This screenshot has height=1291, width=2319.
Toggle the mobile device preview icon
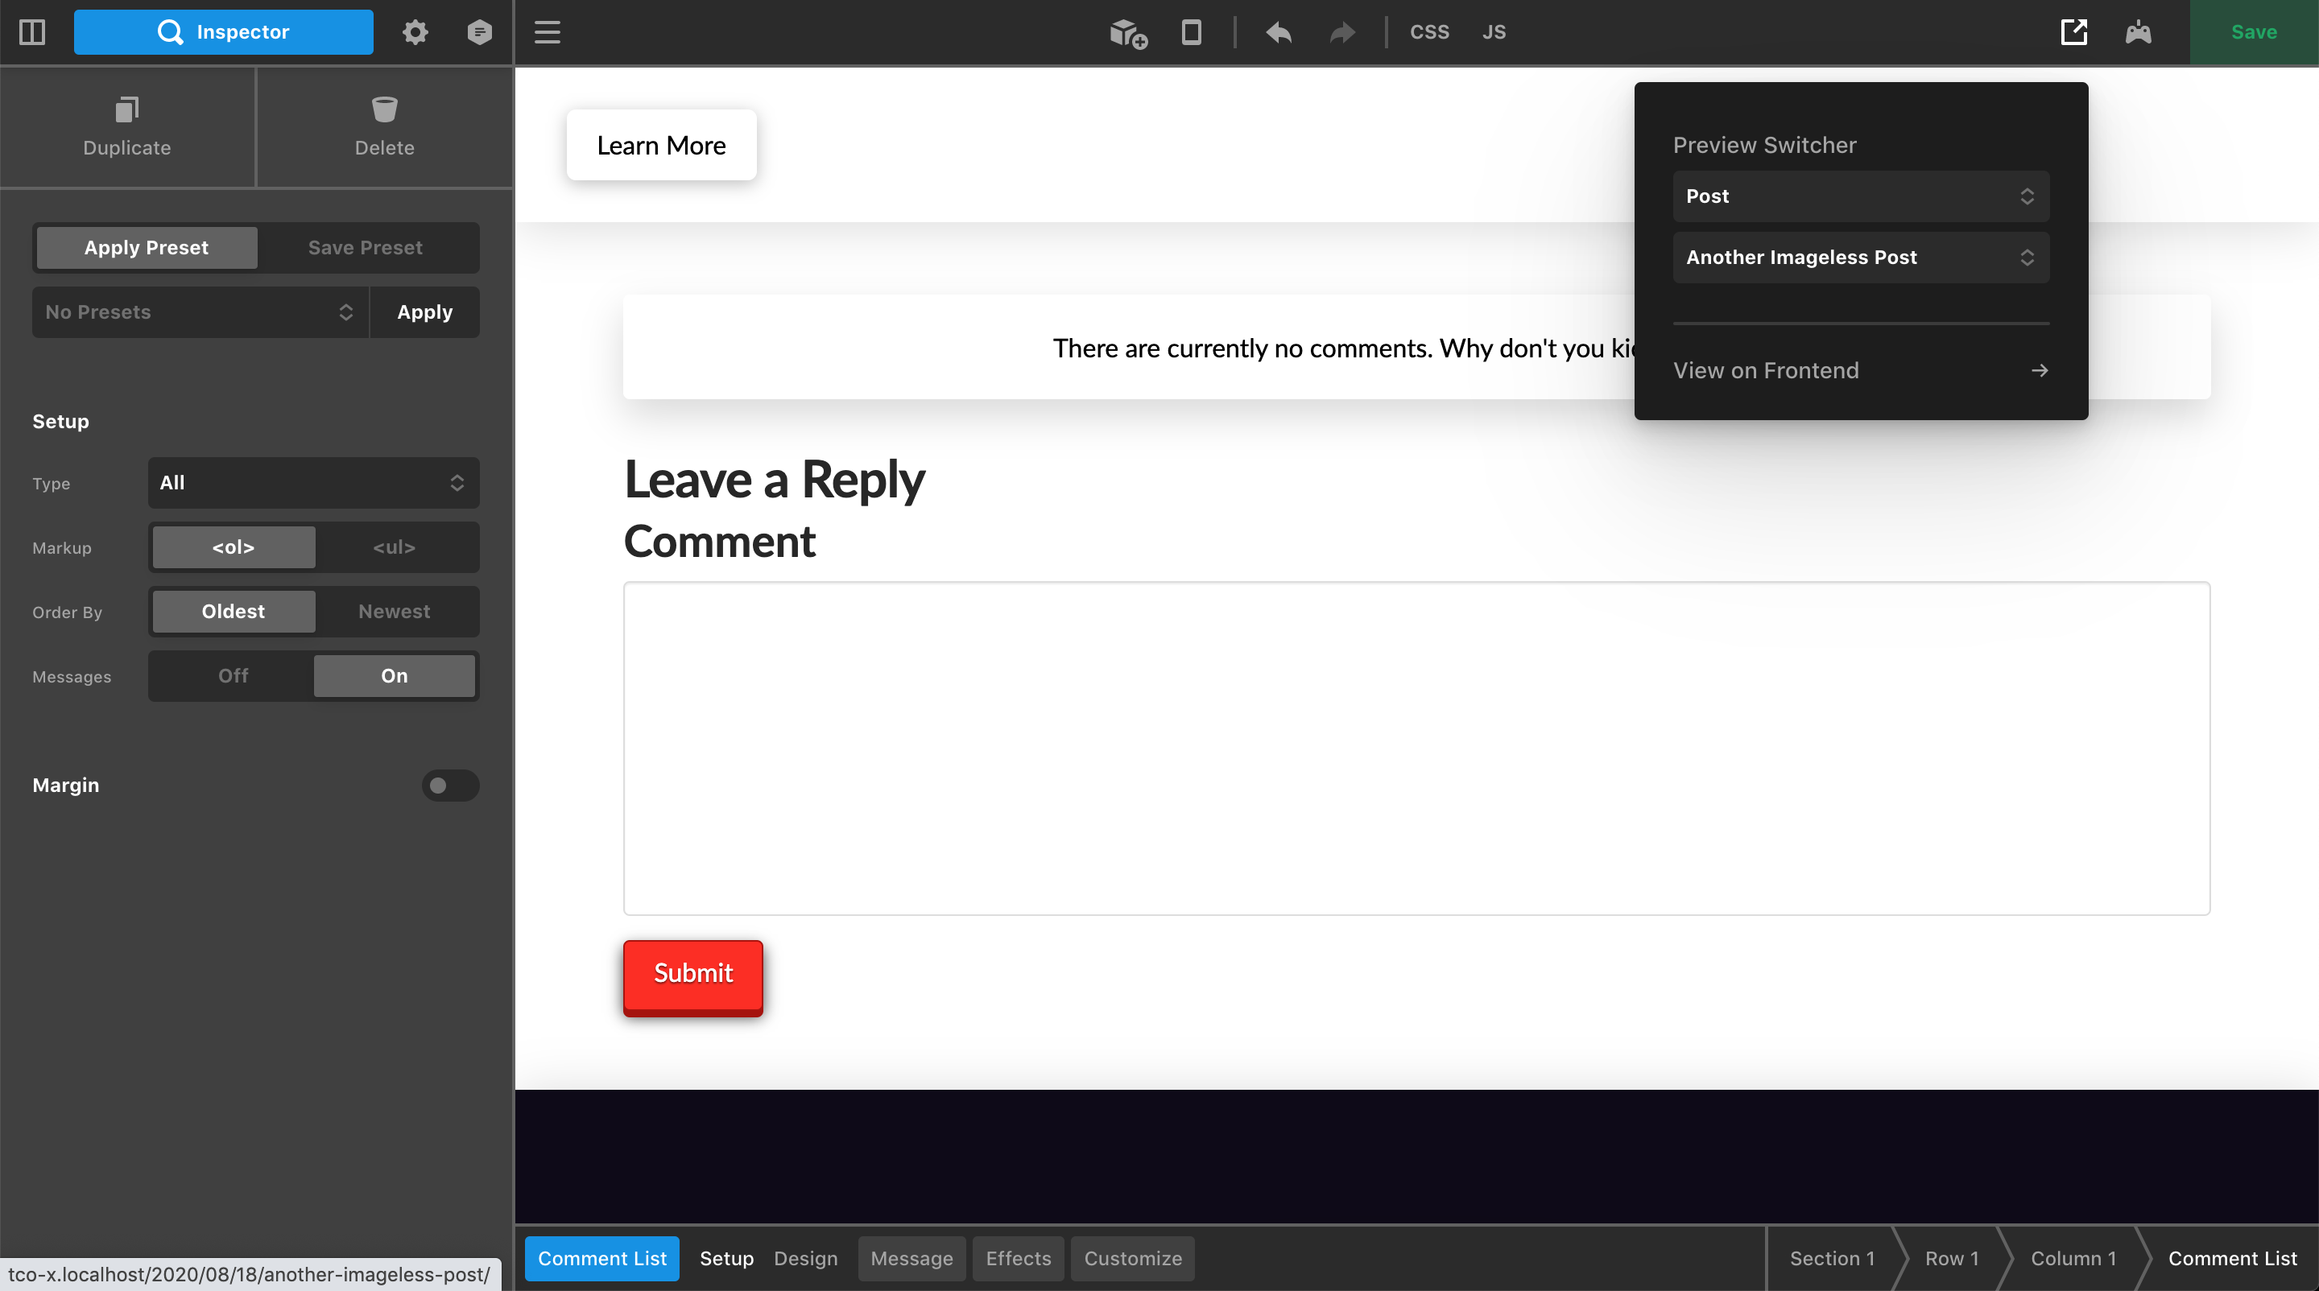tap(1191, 32)
